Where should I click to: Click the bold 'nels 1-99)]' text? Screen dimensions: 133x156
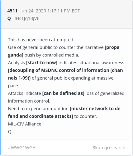(19, 78)
